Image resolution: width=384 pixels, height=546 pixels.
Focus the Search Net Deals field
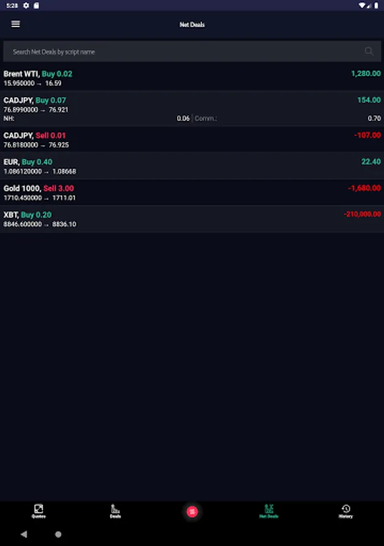(182, 52)
